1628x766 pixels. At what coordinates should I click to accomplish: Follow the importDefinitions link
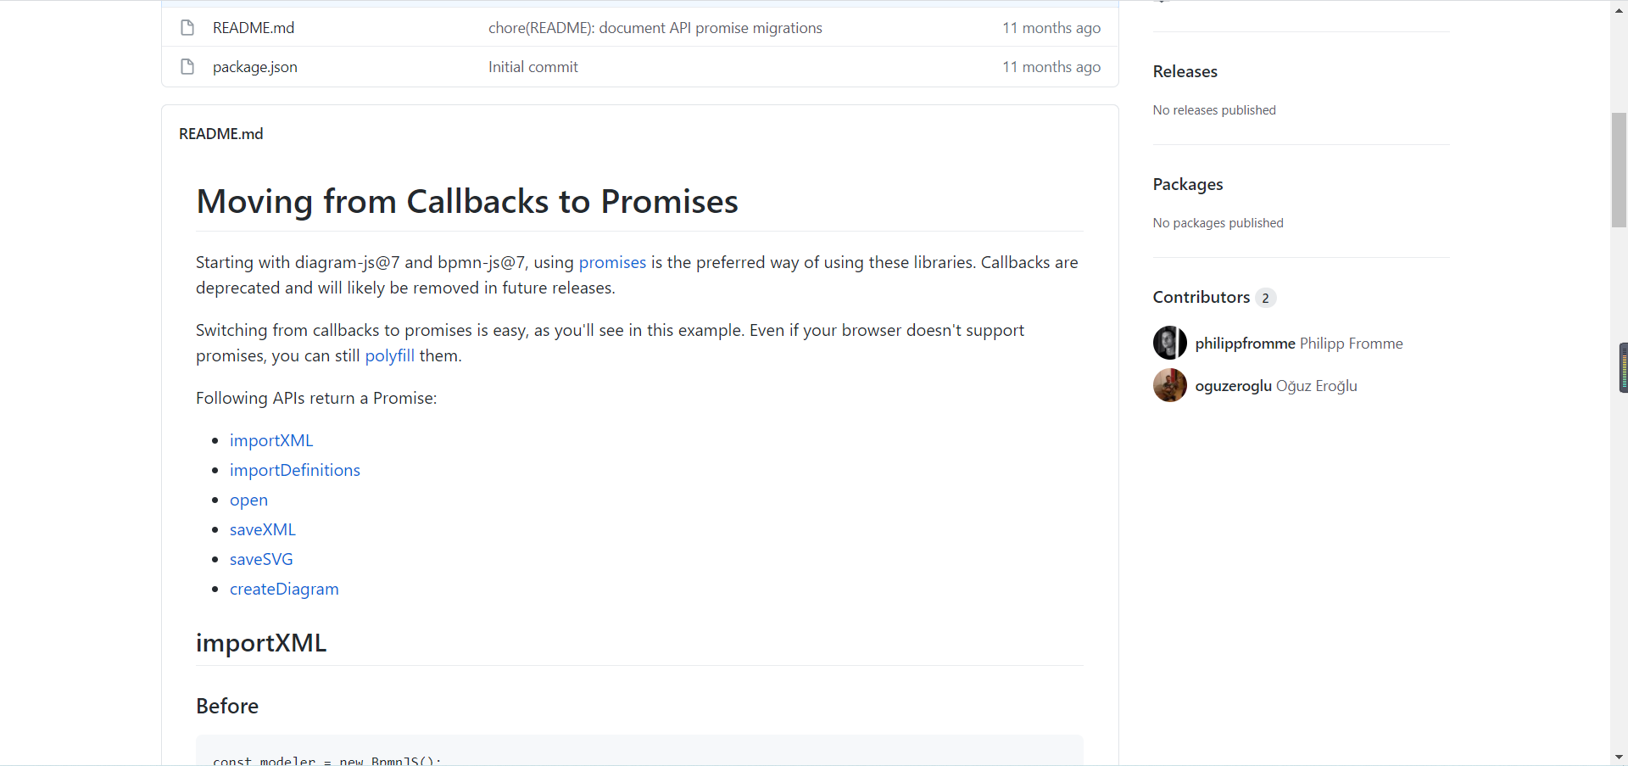[x=295, y=470]
